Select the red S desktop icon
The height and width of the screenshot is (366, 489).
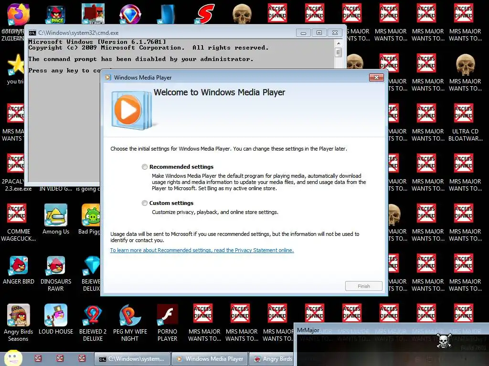pyautogui.click(x=205, y=14)
